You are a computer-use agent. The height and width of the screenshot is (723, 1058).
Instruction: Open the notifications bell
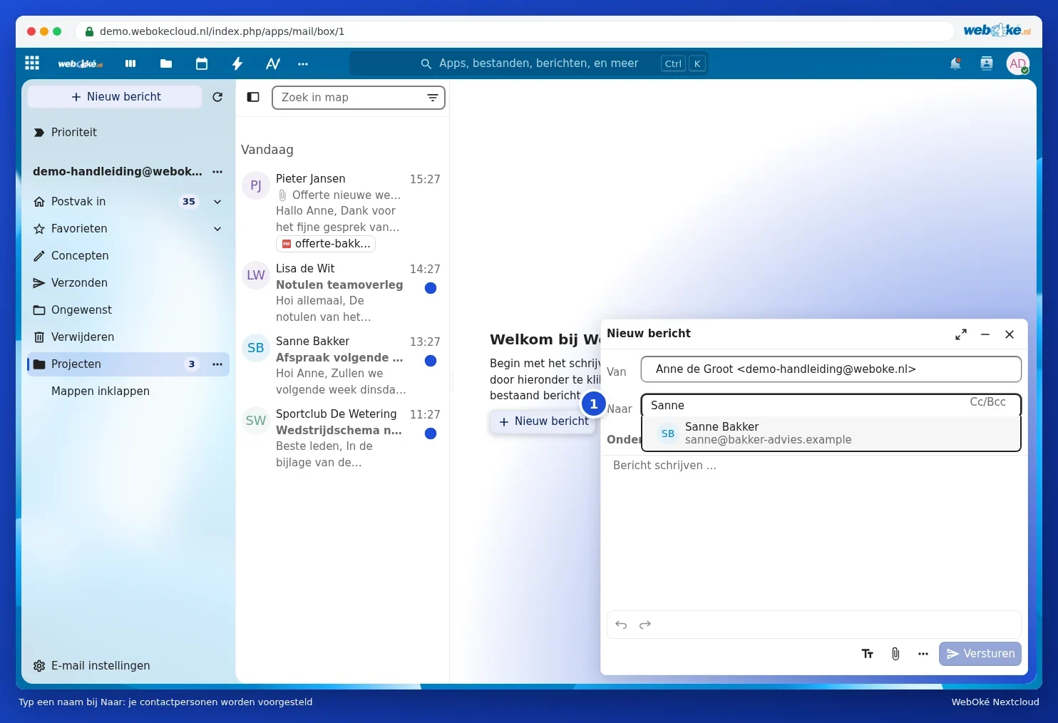955,63
